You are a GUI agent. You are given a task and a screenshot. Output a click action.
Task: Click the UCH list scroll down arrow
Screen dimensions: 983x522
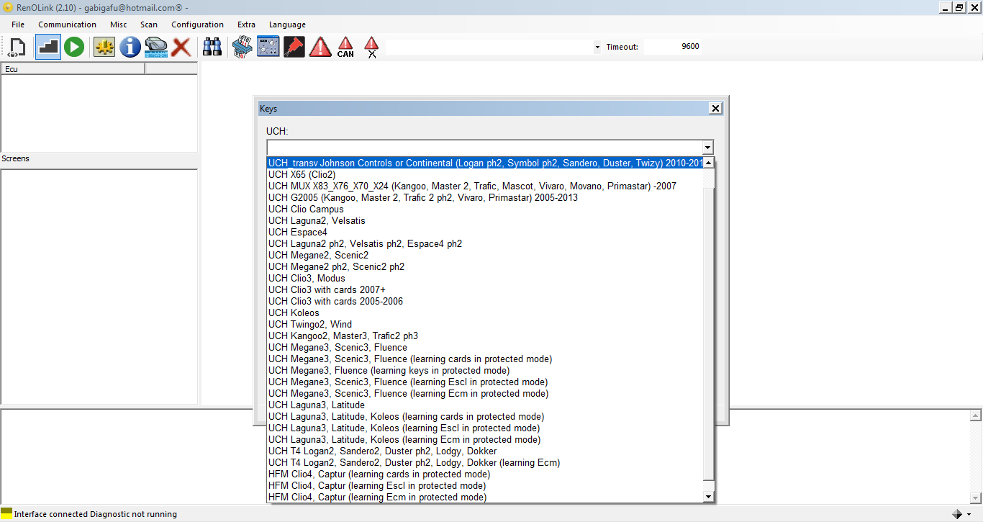pos(708,497)
